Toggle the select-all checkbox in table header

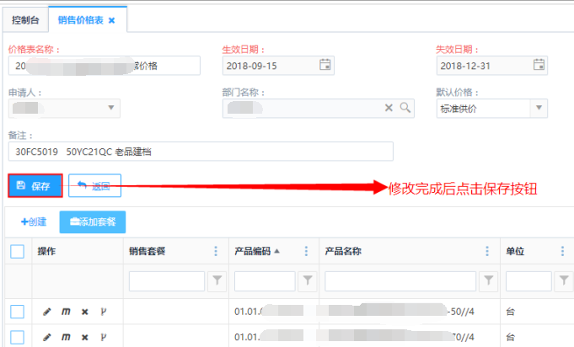17,251
